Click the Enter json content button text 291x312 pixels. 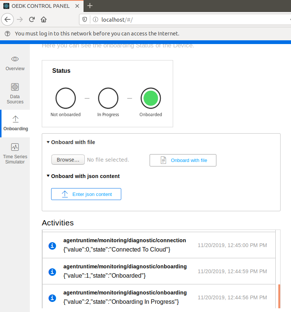coord(92,194)
